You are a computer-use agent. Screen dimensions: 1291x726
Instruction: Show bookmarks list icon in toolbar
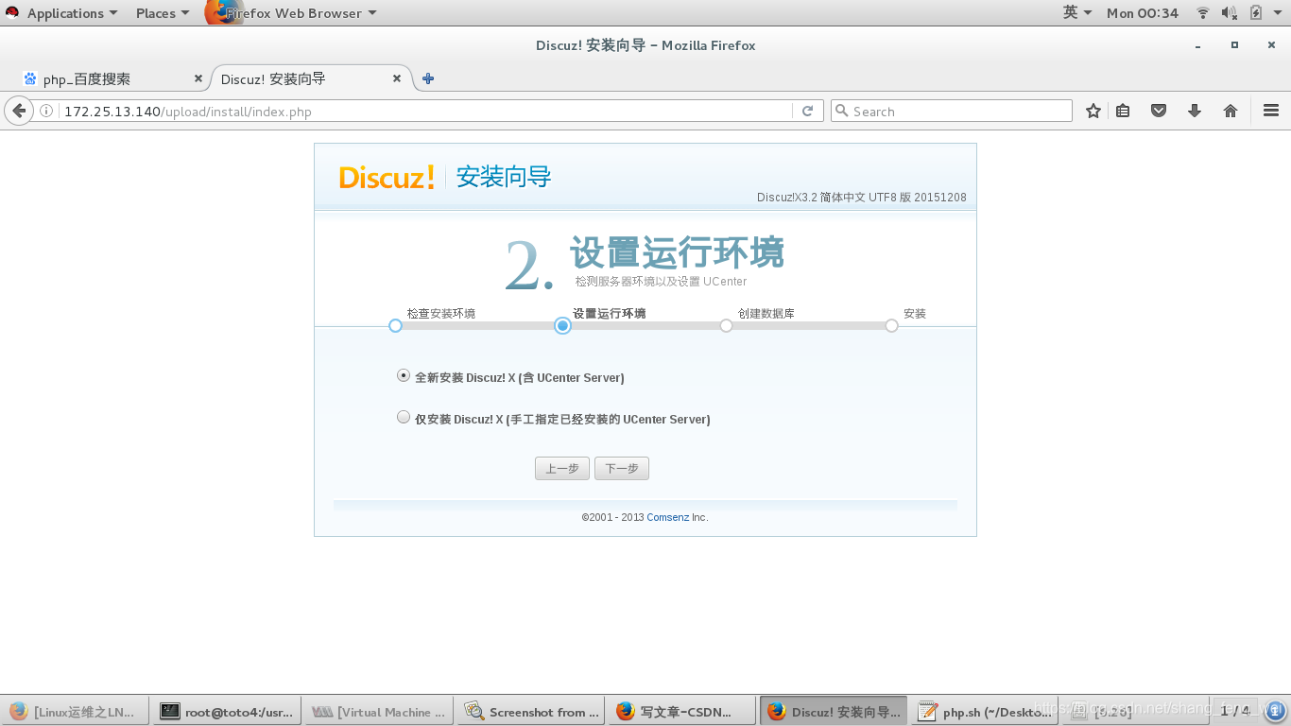coord(1123,111)
